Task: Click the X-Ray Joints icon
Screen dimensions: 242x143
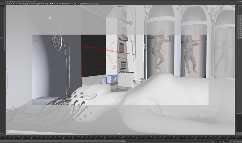Action: pyautogui.click(x=66, y=4)
